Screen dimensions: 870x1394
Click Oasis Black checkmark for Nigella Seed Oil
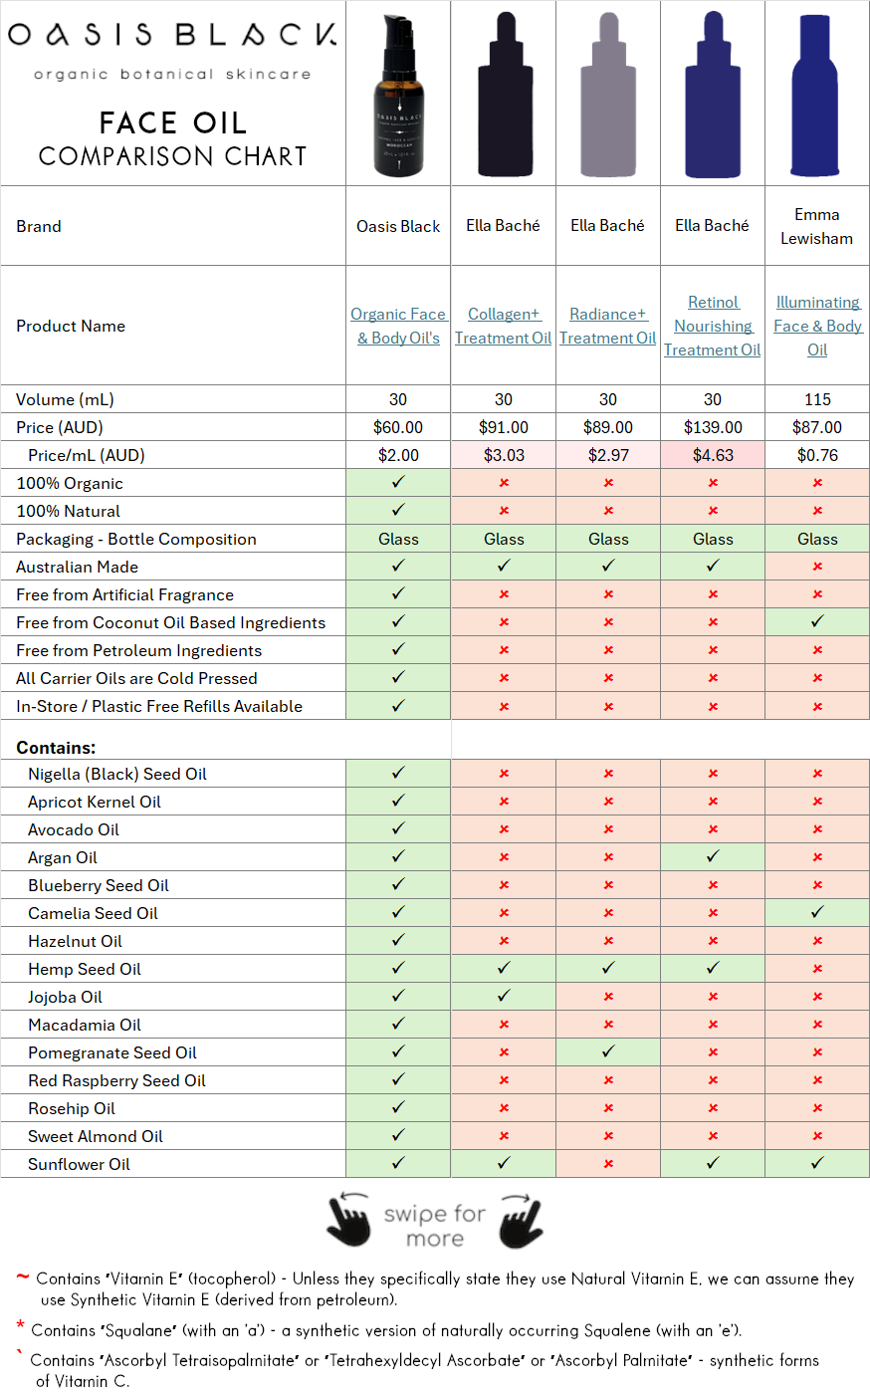click(398, 773)
